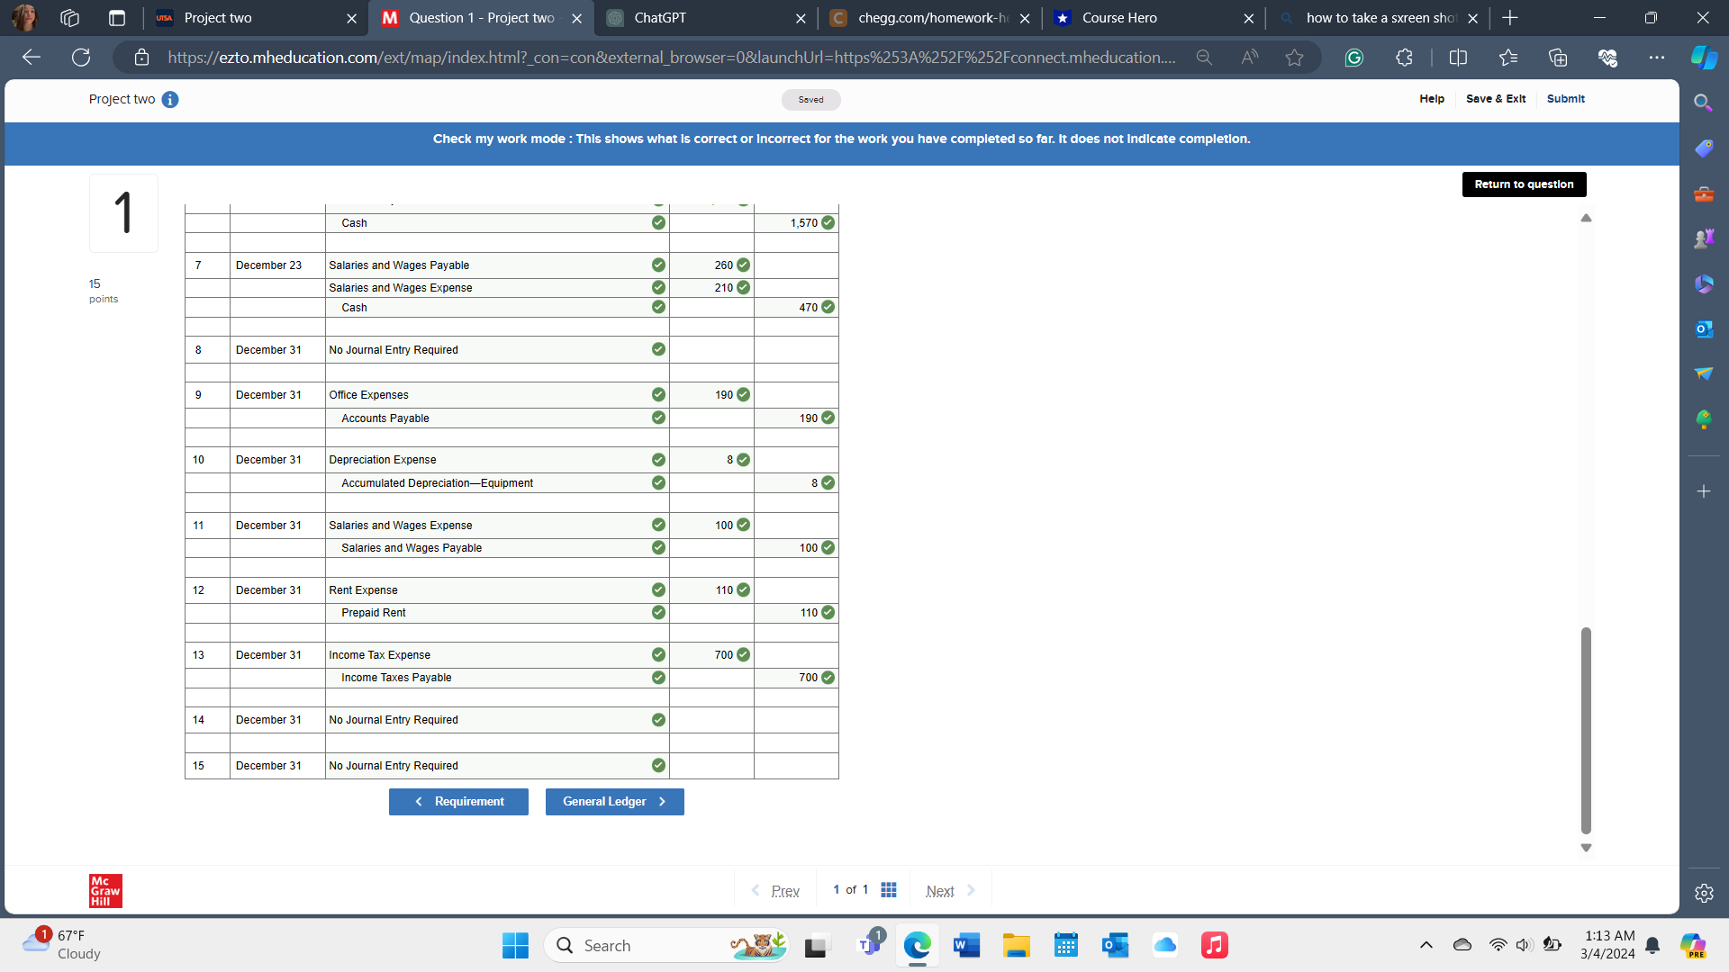Open Edge sidebar shopping tag icon
The height and width of the screenshot is (972, 1729).
tap(1704, 148)
